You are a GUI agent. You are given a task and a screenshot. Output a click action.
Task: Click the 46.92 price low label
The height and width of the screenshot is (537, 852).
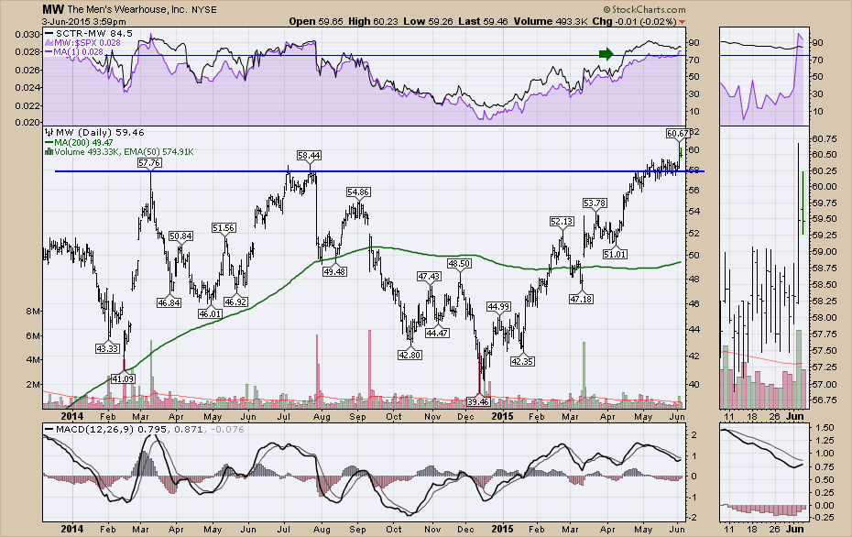coord(235,301)
